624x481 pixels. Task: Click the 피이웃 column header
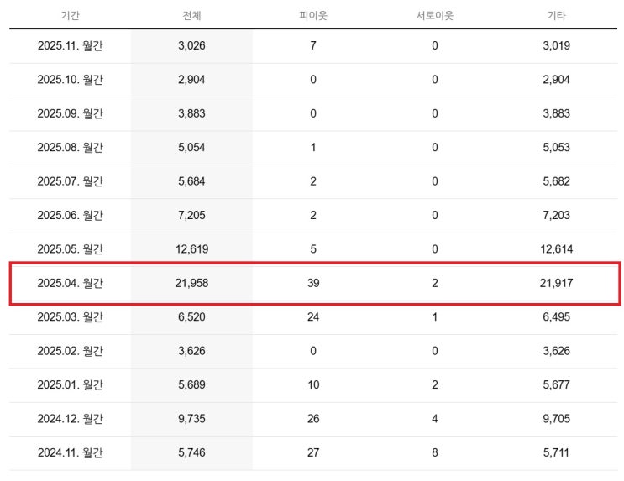[313, 15]
